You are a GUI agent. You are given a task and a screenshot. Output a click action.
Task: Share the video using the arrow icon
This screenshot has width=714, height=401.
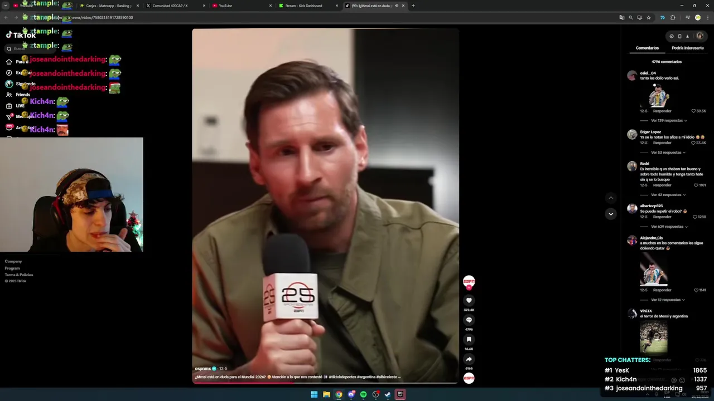coord(469,359)
